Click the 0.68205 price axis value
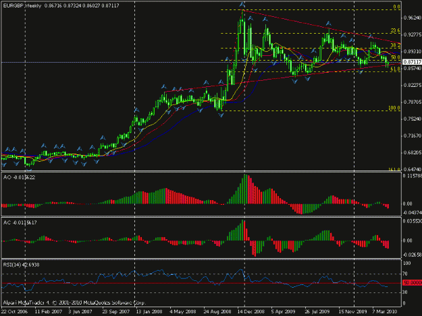This screenshot has height=316, width=422. [412, 152]
